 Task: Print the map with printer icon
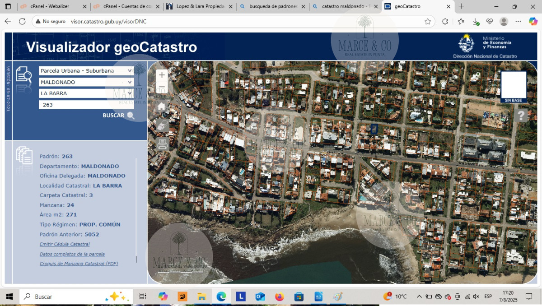coord(162,144)
